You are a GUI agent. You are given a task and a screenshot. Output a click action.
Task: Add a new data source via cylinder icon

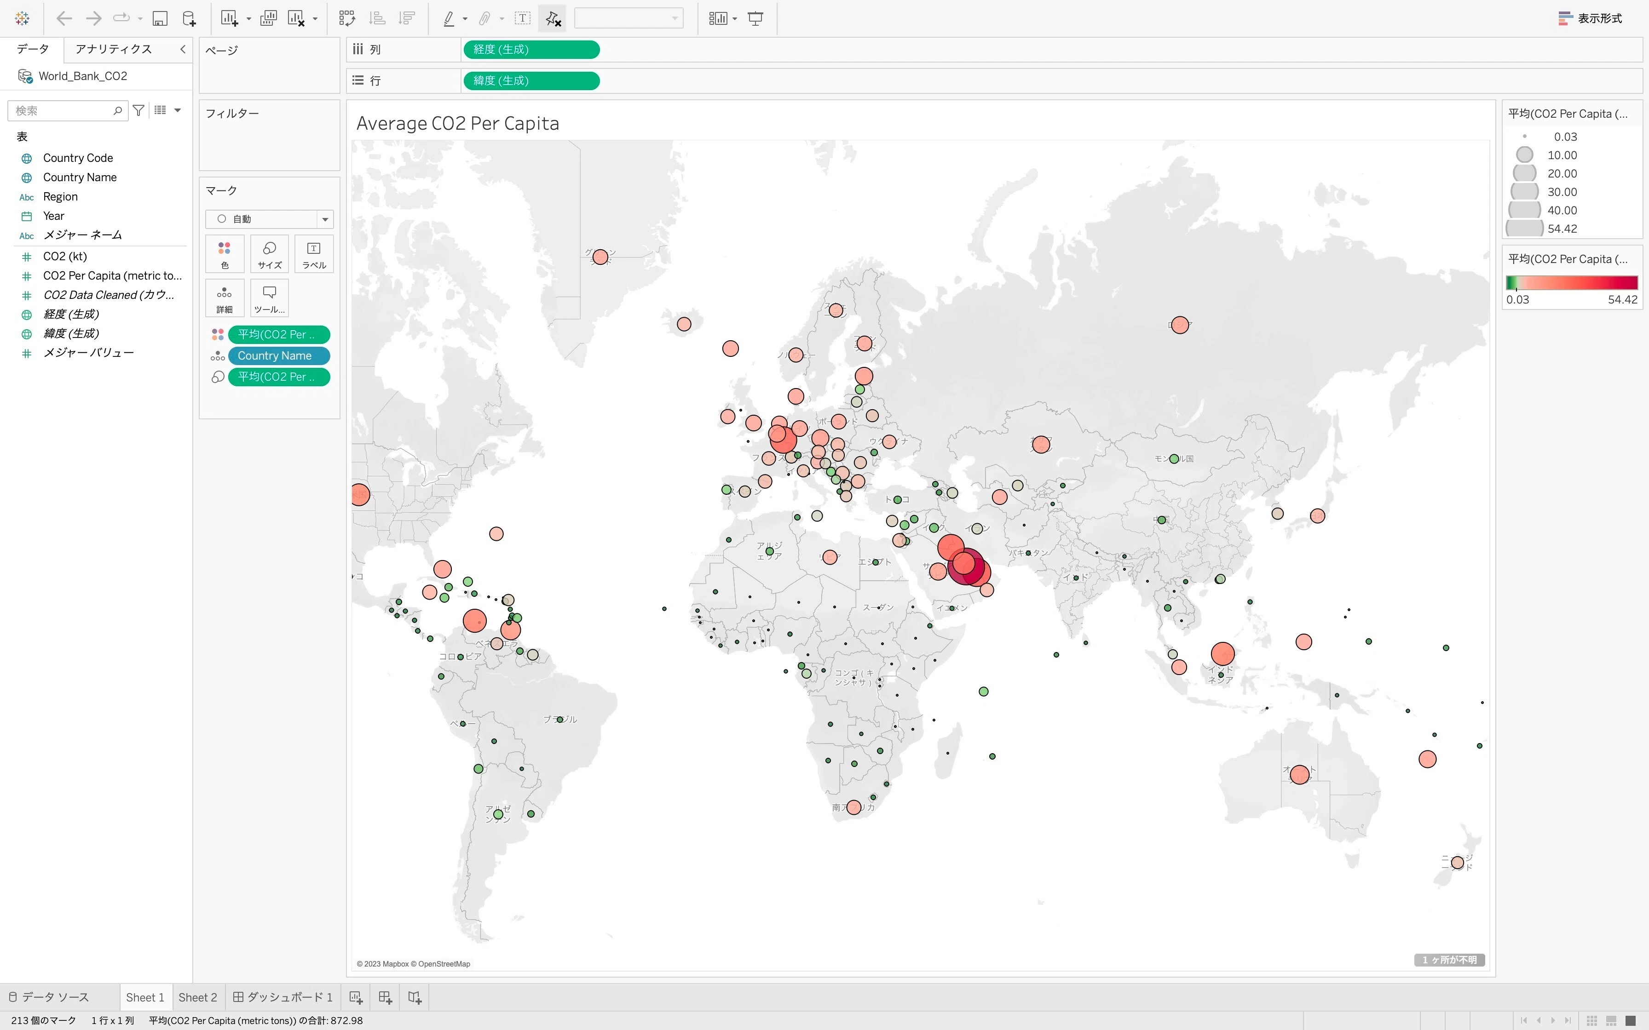[189, 18]
